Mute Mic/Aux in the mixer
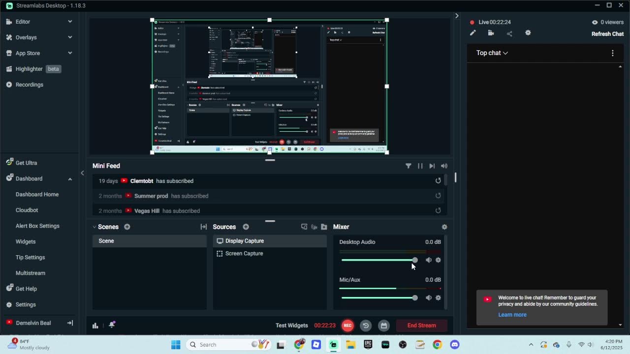Screen dimensions: 630x354 [429, 298]
